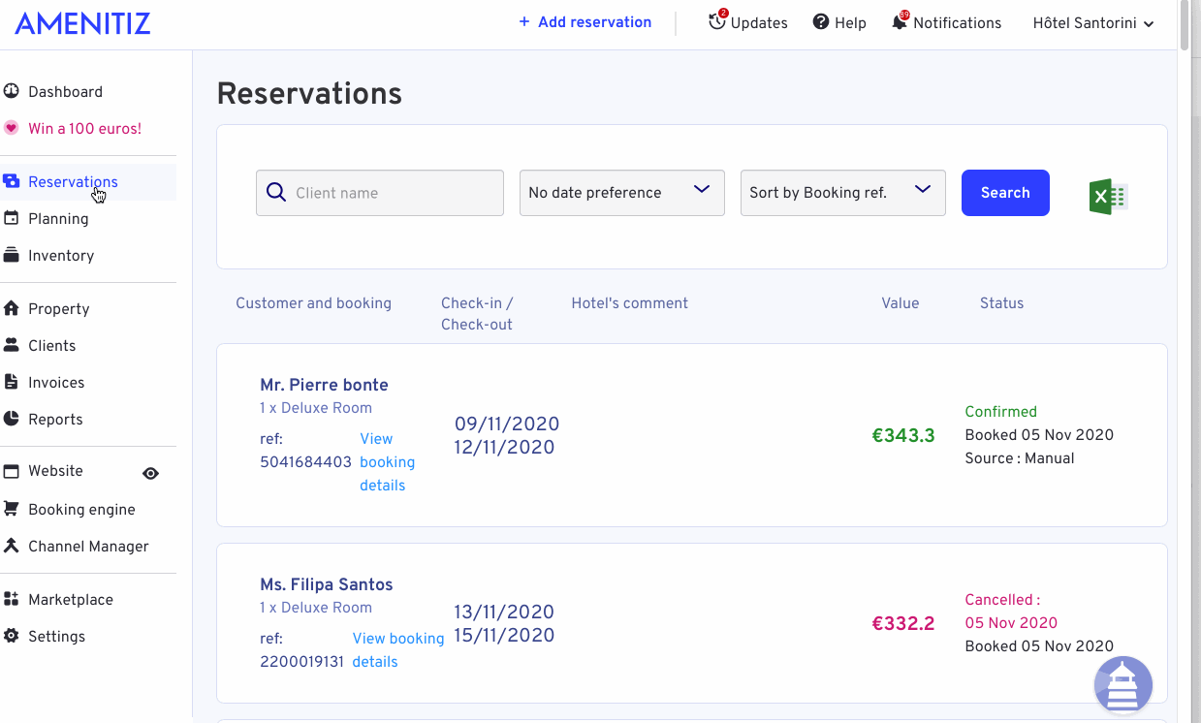
Task: Open the Sort by Booking ref. dropdown
Action: click(x=843, y=193)
